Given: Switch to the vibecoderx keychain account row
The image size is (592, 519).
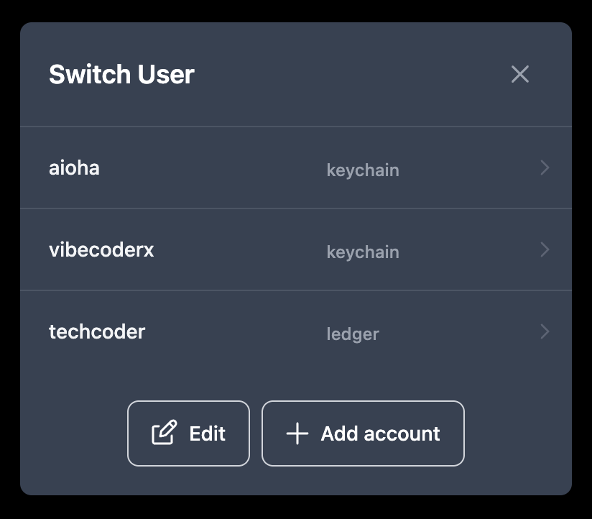Looking at the screenshot, I should 296,249.
